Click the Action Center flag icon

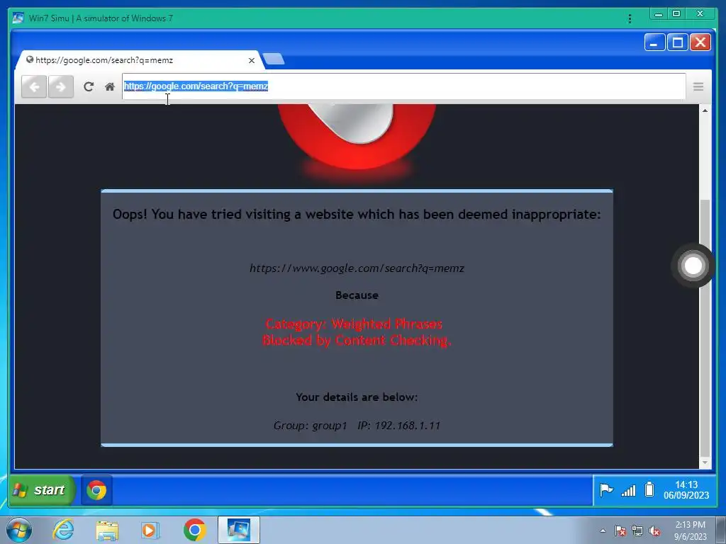pyautogui.click(x=606, y=489)
